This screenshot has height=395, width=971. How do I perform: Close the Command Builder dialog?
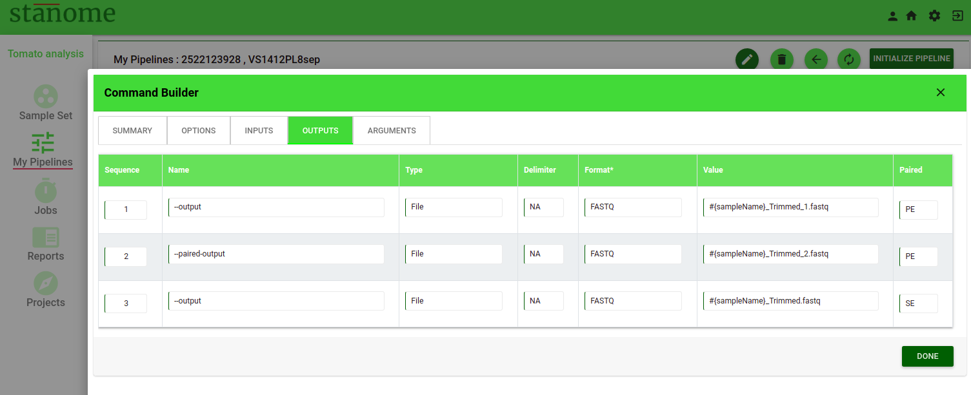tap(941, 92)
